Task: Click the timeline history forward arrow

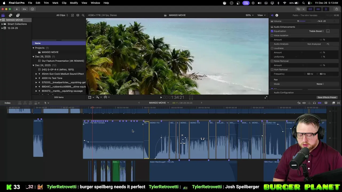Action: click(x=201, y=103)
